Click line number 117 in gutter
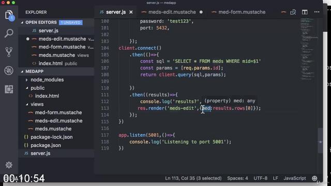 point(104,135)
